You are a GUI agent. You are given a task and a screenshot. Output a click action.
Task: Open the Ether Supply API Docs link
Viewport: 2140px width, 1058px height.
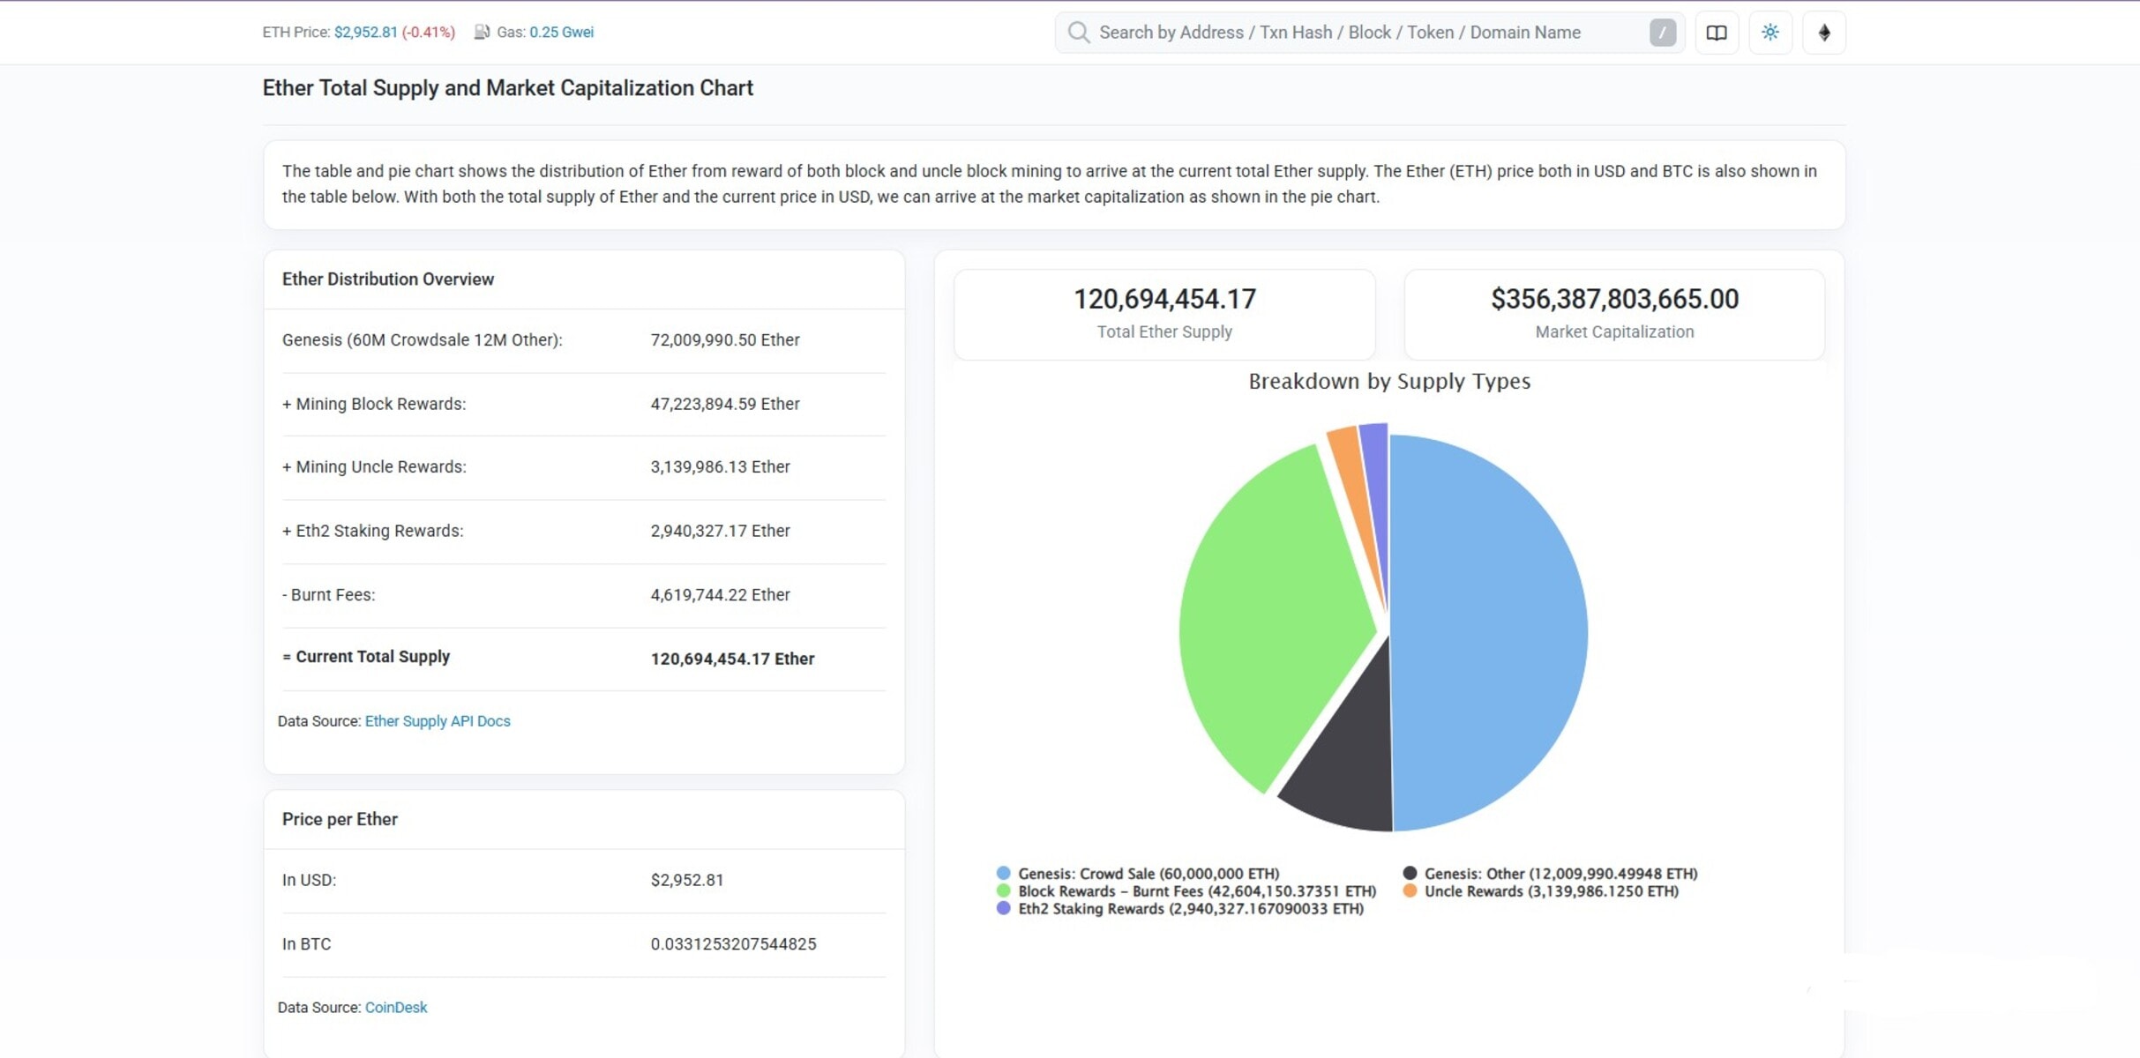pos(438,721)
